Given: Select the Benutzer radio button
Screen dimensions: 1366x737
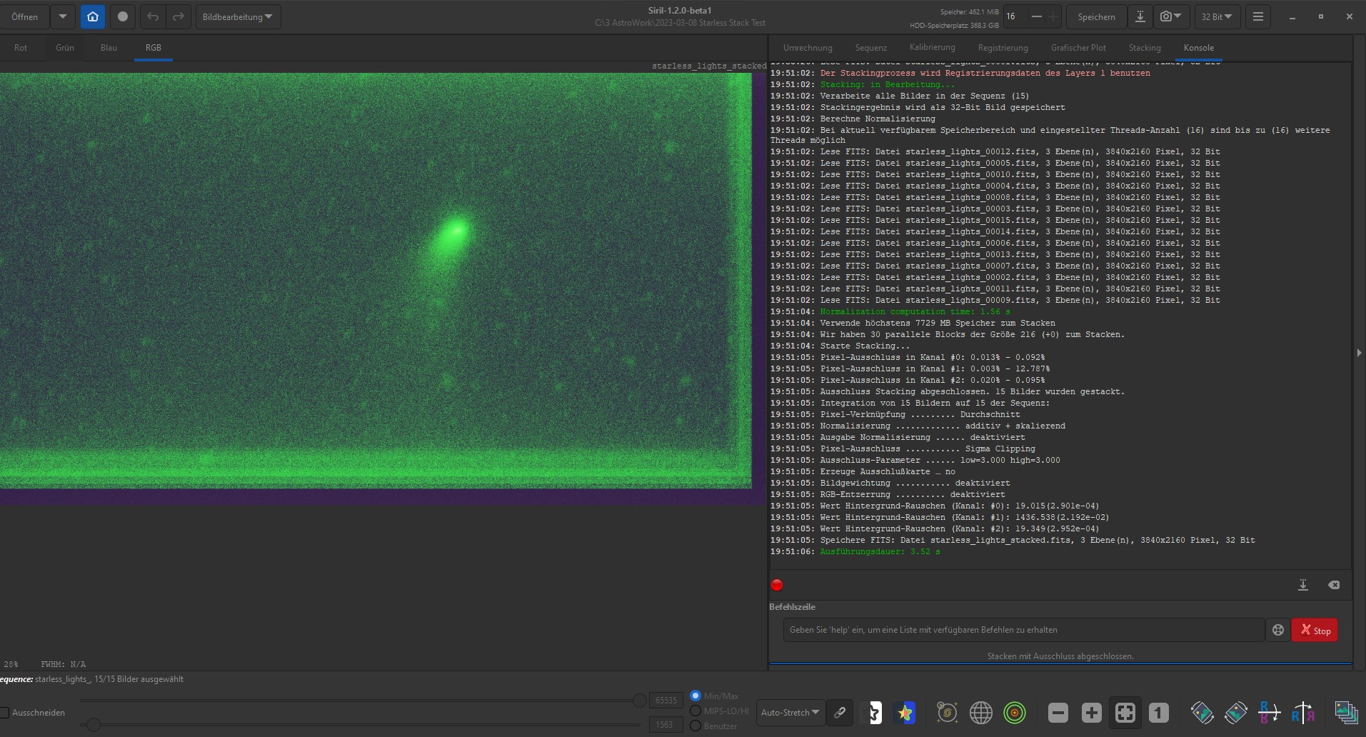Looking at the screenshot, I should pos(695,726).
